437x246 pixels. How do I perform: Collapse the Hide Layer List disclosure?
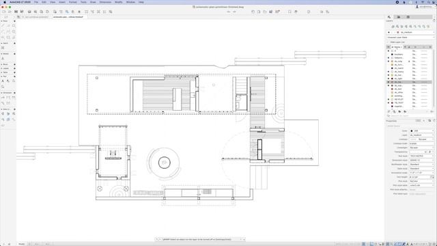[388, 42]
